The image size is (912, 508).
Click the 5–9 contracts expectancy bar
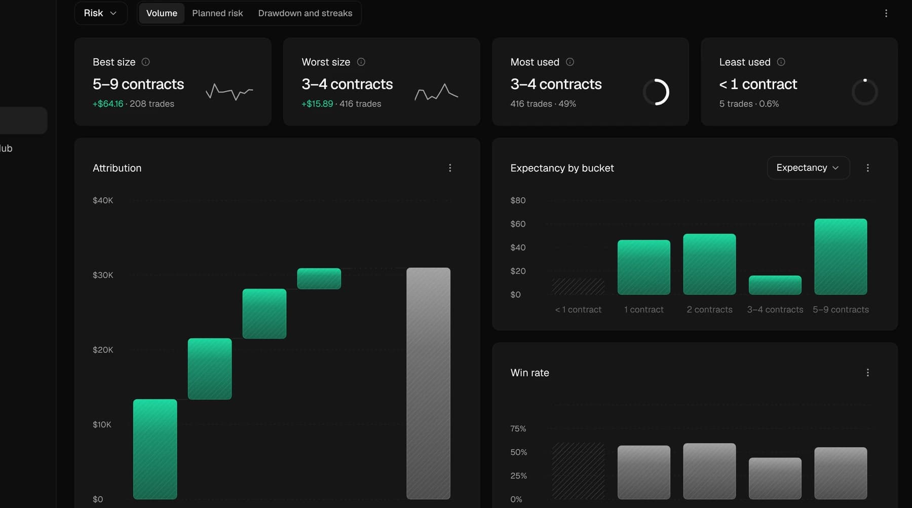(841, 257)
